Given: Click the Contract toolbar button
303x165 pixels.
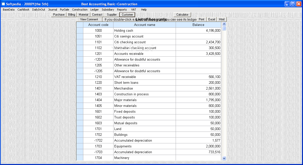Looking at the screenshot, I should click(x=97, y=15).
